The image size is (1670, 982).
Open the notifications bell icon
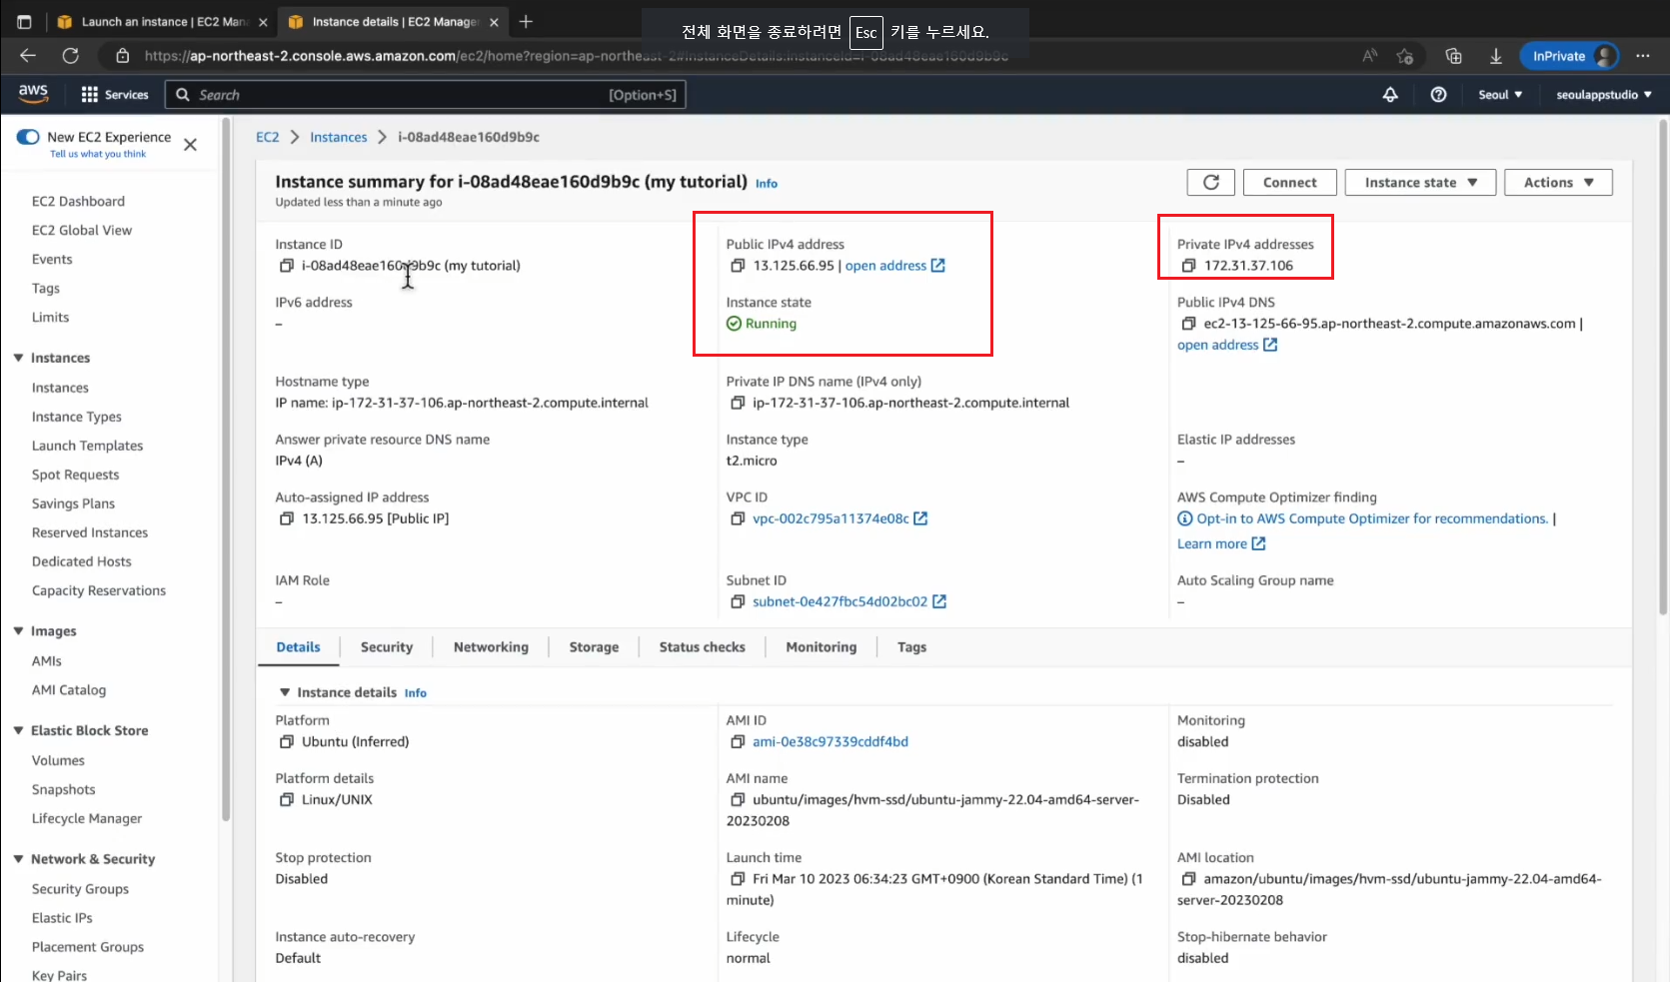click(x=1390, y=94)
